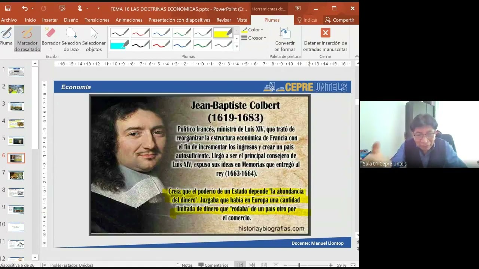This screenshot has height=269, width=479.
Task: Toggle the Comentarios pane
Action: tap(213, 265)
